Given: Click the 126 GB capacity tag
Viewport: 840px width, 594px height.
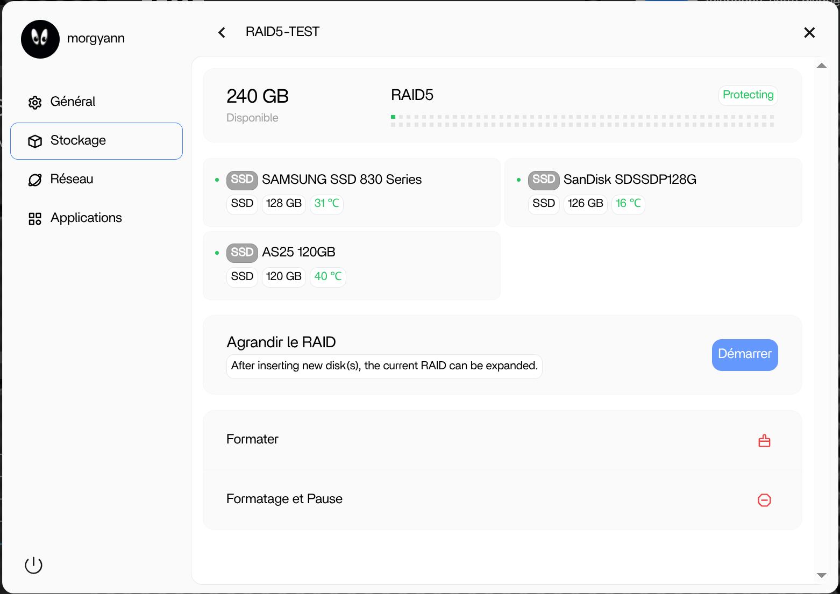Looking at the screenshot, I should coord(586,204).
